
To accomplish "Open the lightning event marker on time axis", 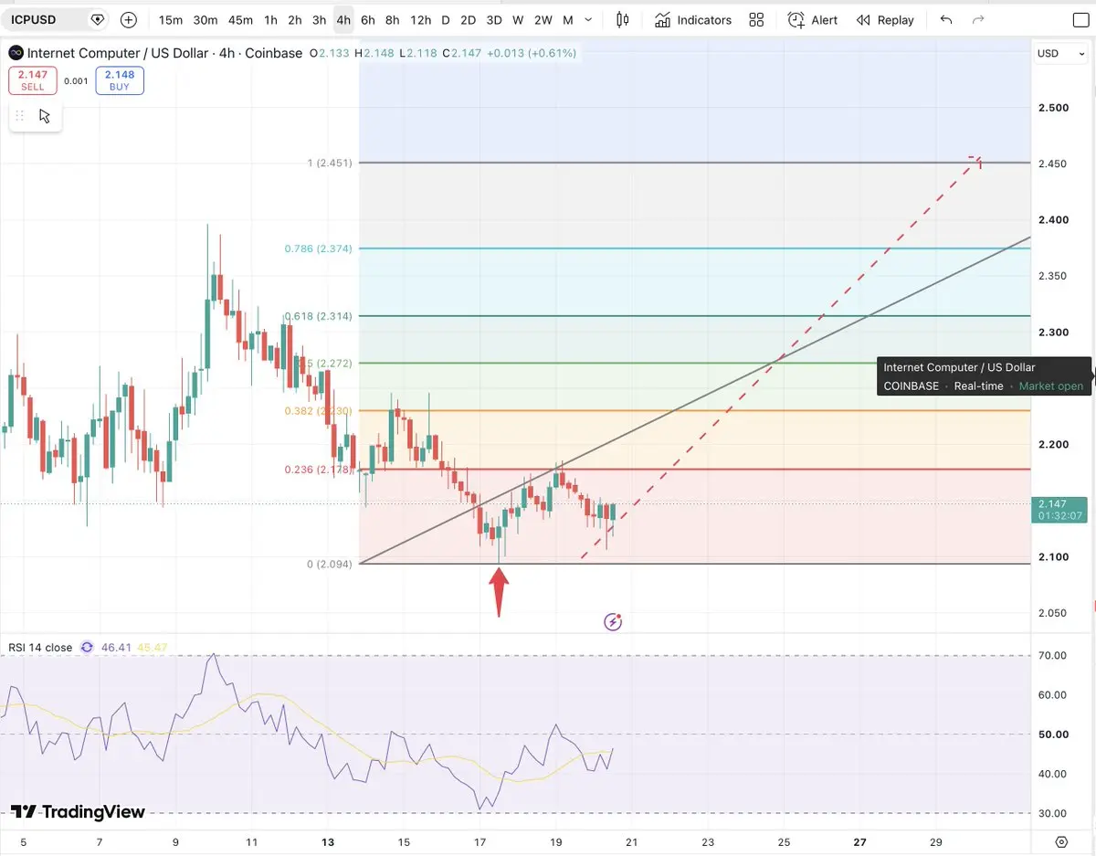I will [614, 622].
